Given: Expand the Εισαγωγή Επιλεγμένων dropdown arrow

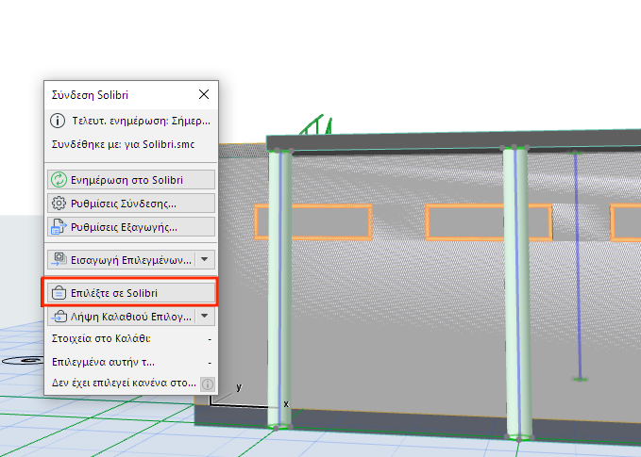Looking at the screenshot, I should pos(205,259).
